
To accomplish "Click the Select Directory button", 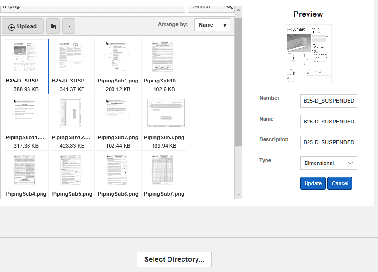I will pyautogui.click(x=174, y=259).
